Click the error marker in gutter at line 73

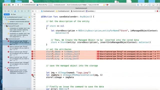point(32,52)
